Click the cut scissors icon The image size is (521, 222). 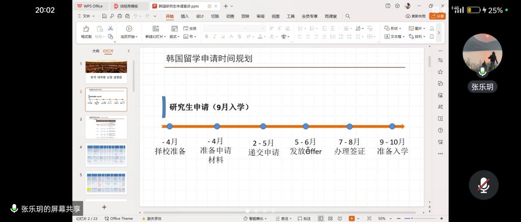click(110, 28)
